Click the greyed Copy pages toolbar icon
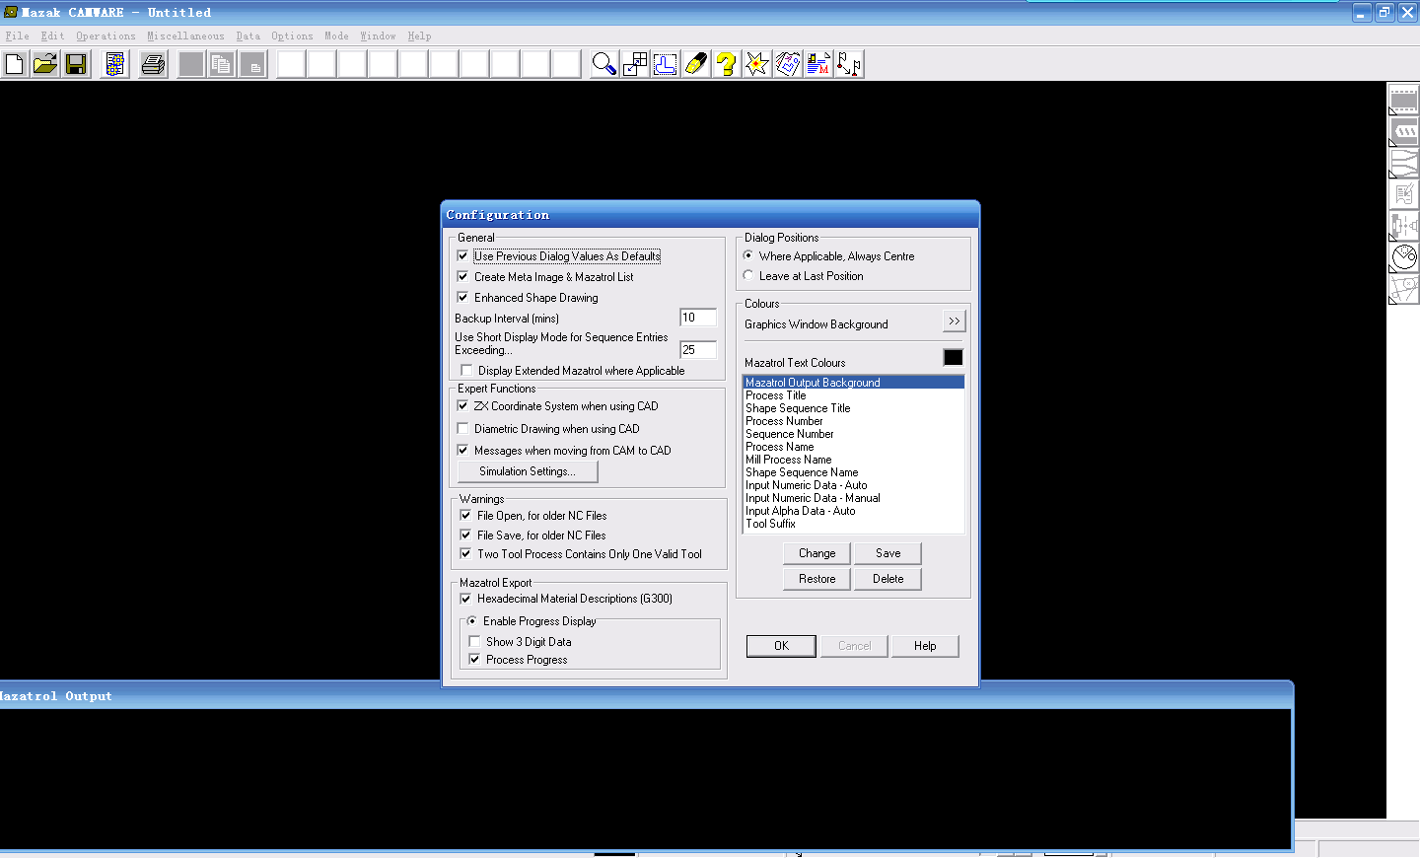 [222, 65]
